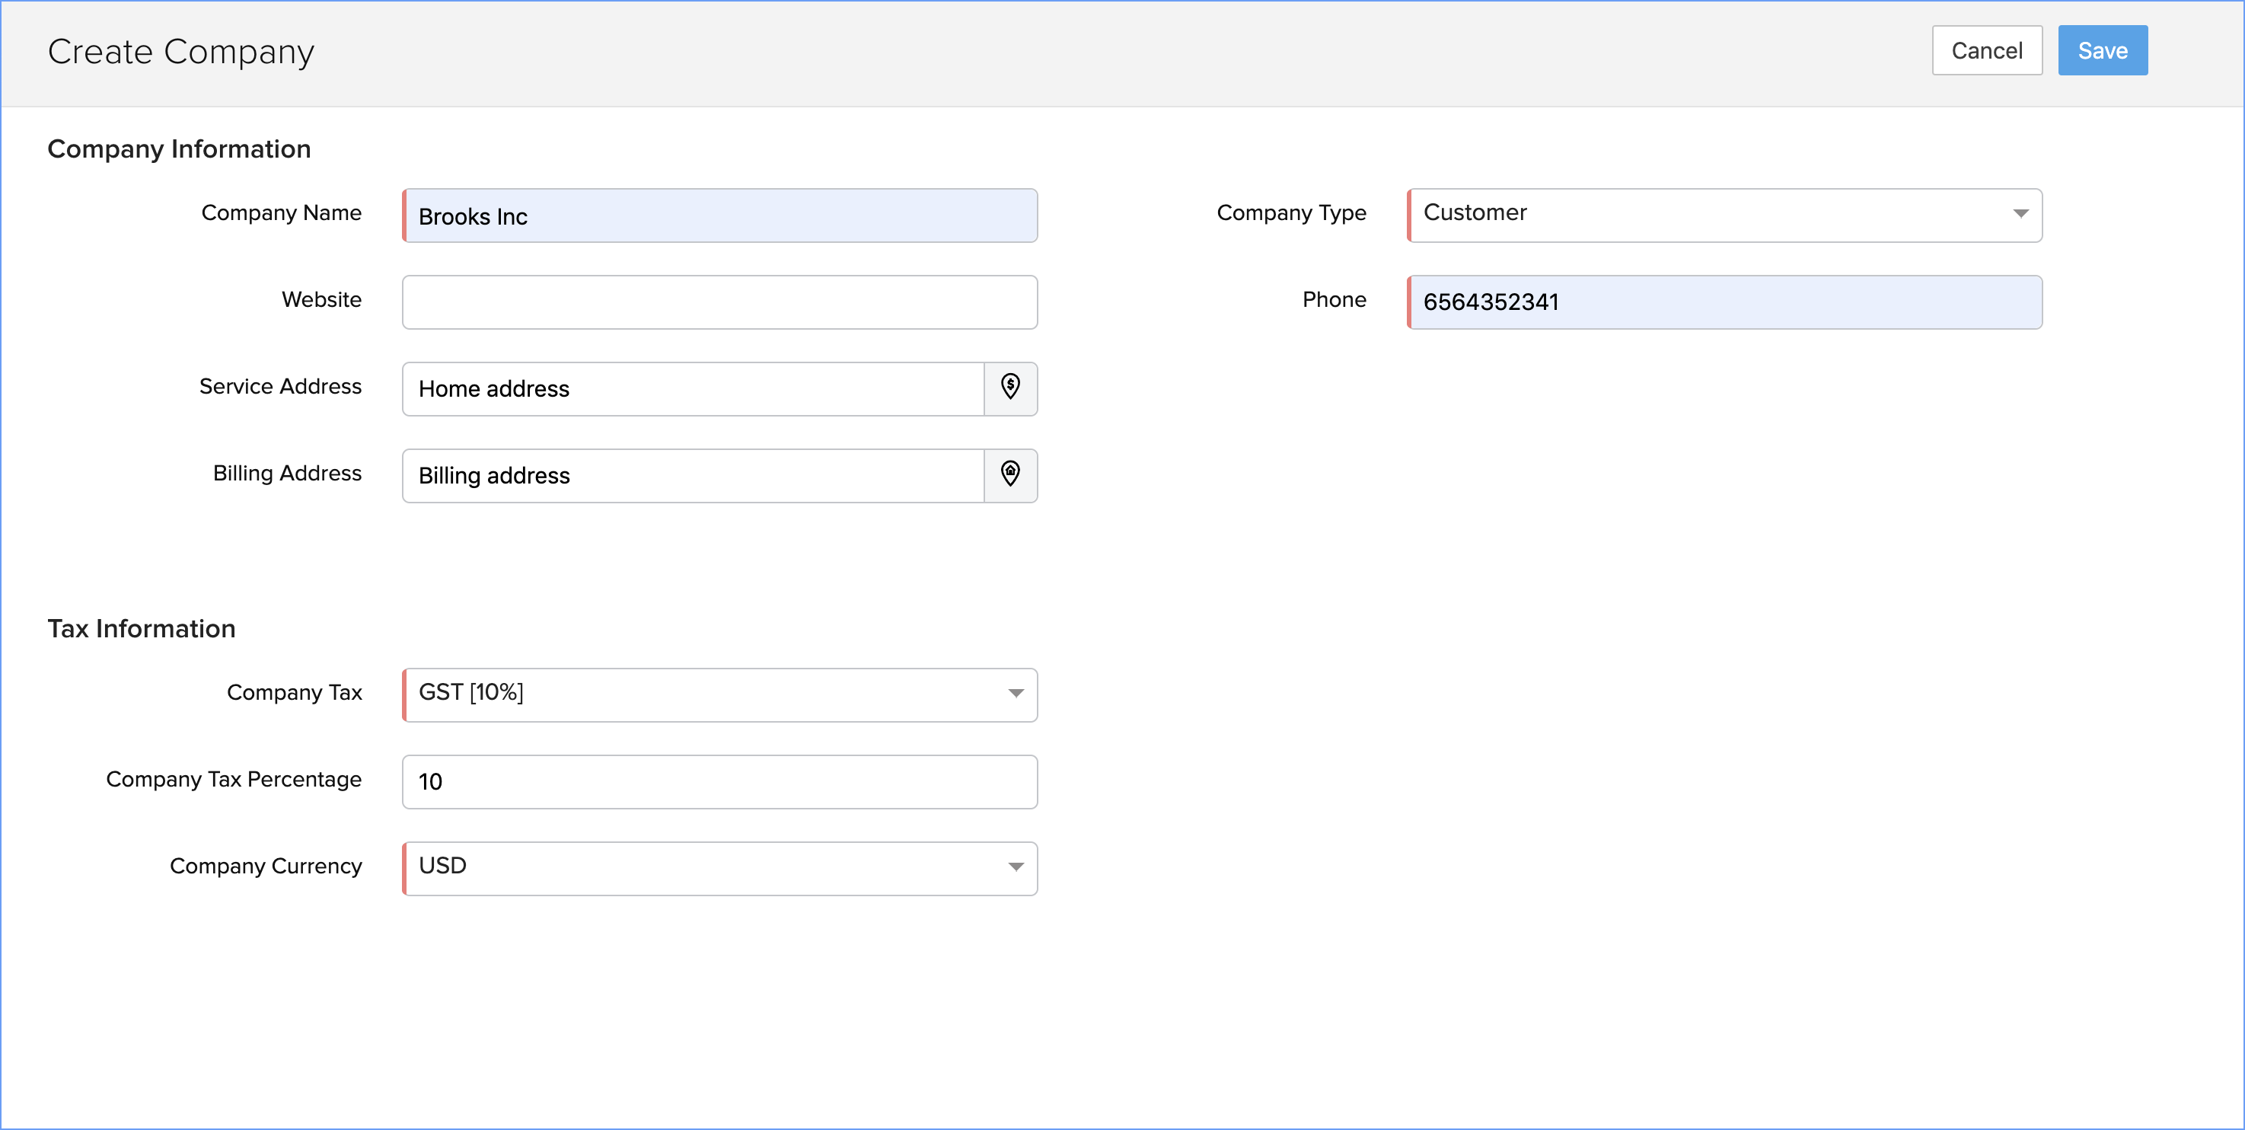
Task: Click into the empty Website field
Action: coord(720,302)
